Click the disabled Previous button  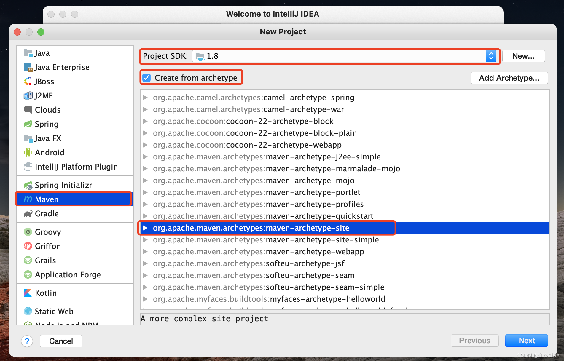(x=474, y=341)
